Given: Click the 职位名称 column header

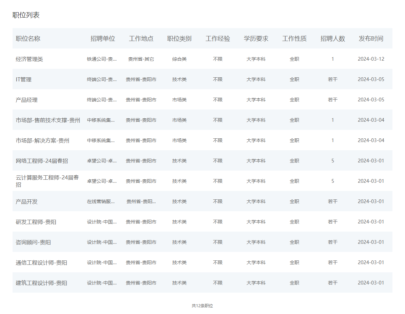Looking at the screenshot, I should [28, 39].
